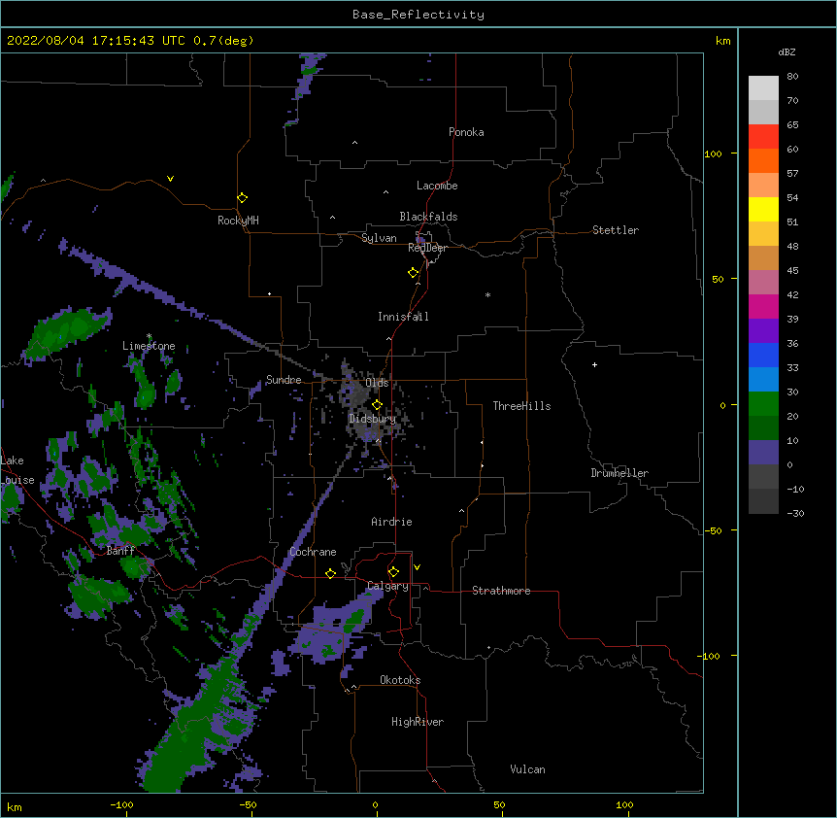The height and width of the screenshot is (818, 837).
Task: Select the bright green 20-30 dBZ swatch
Action: 763,404
